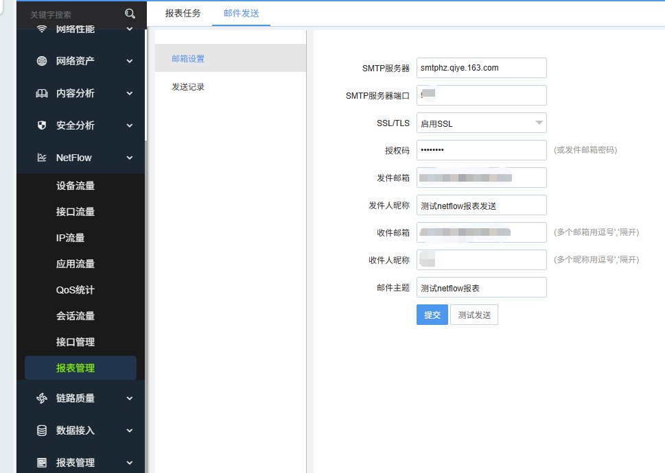665x473 pixels.
Task: Click the database icon beside 数据接入
Action: click(42, 430)
